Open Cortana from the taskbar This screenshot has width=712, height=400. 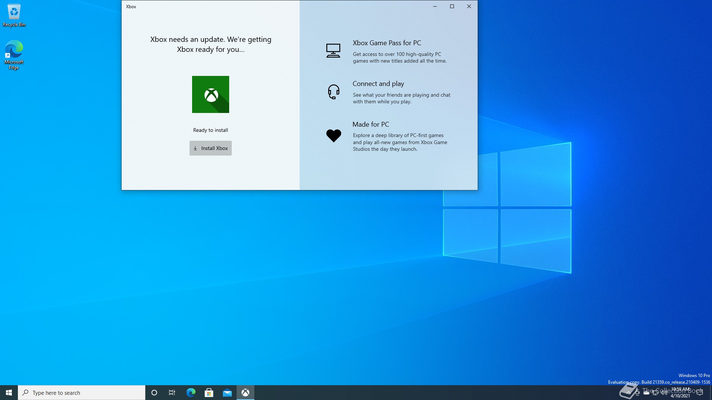pyautogui.click(x=154, y=393)
